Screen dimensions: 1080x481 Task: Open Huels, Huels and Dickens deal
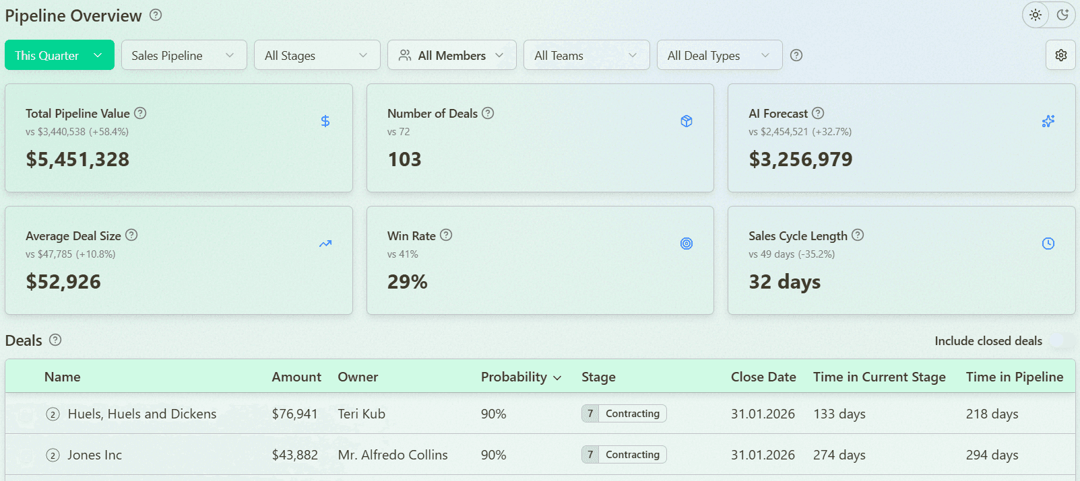142,414
